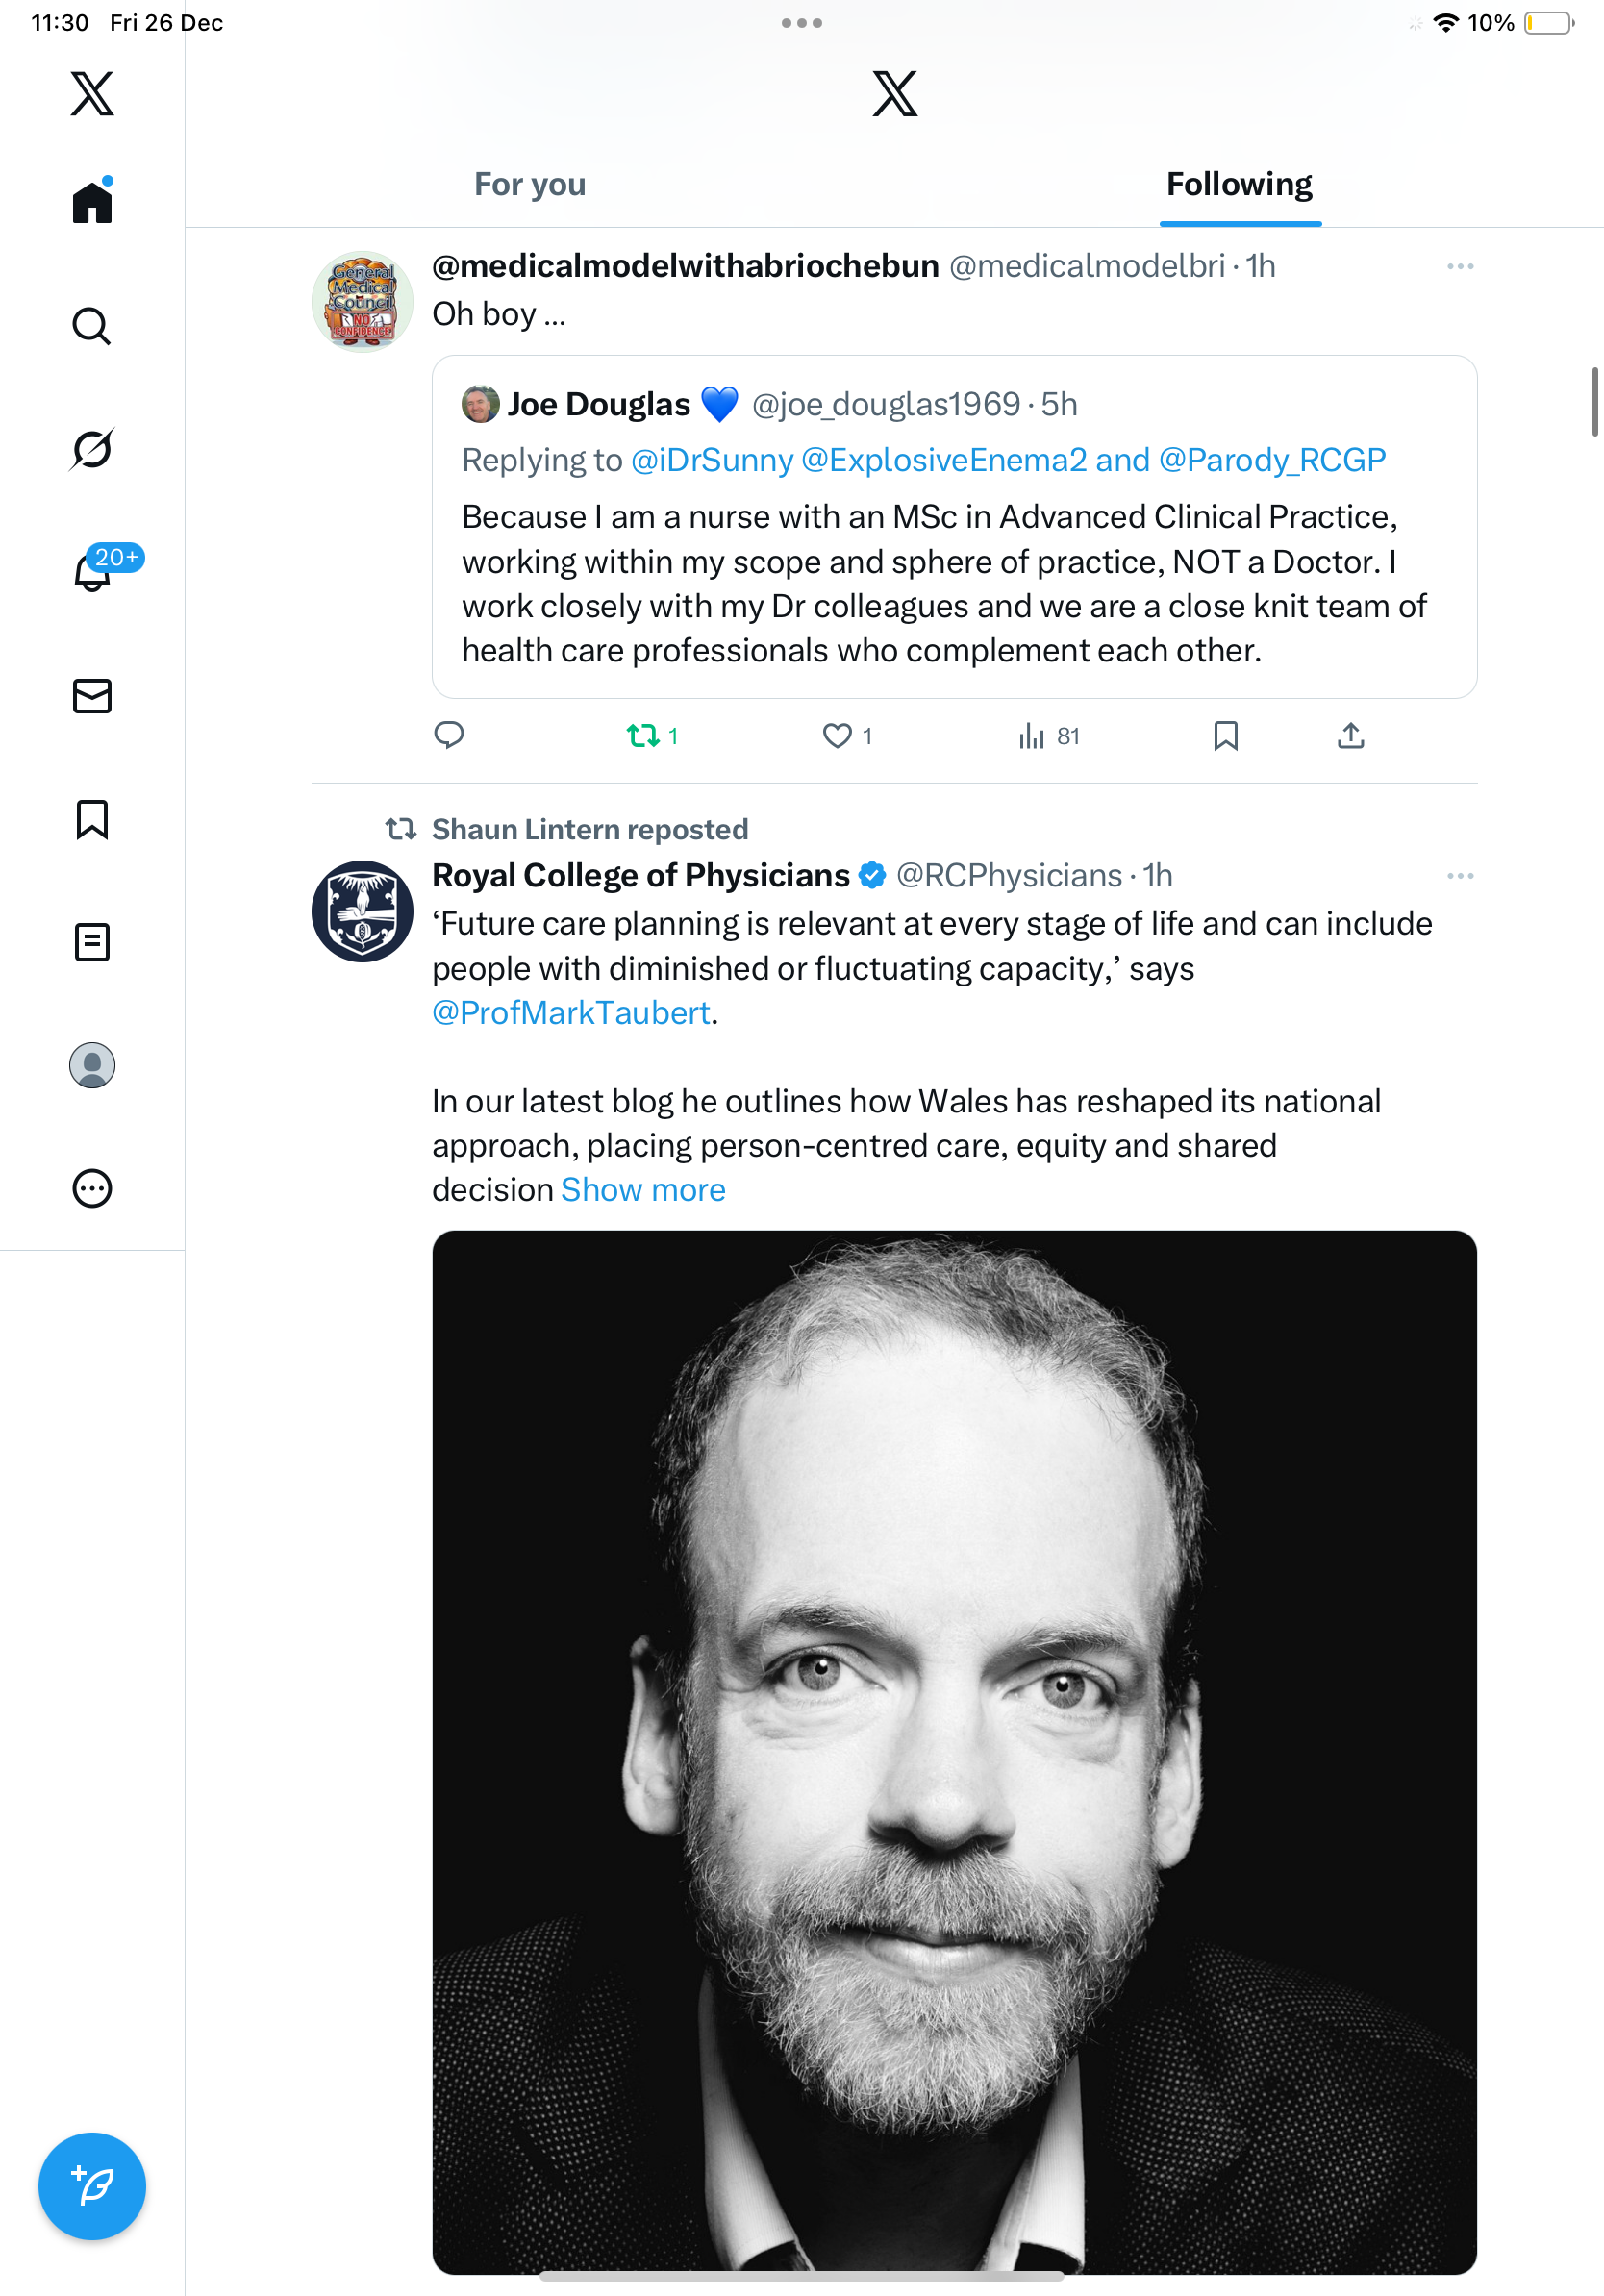This screenshot has width=1604, height=2296.
Task: Open Bookmarks in the left sidebar
Action: click(92, 819)
